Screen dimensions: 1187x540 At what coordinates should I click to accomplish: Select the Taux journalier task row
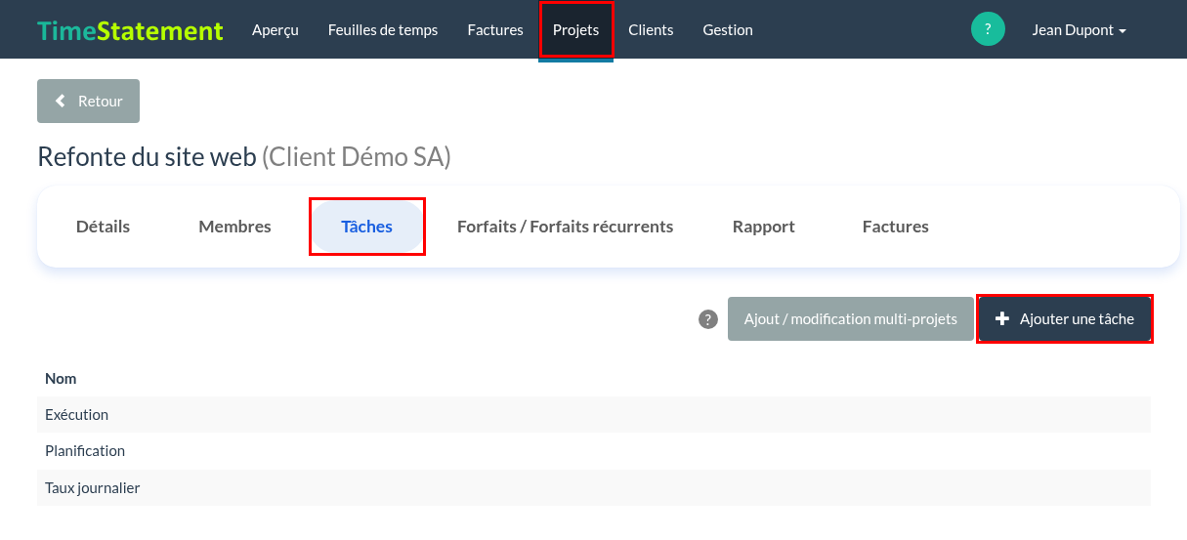pyautogui.click(x=594, y=487)
